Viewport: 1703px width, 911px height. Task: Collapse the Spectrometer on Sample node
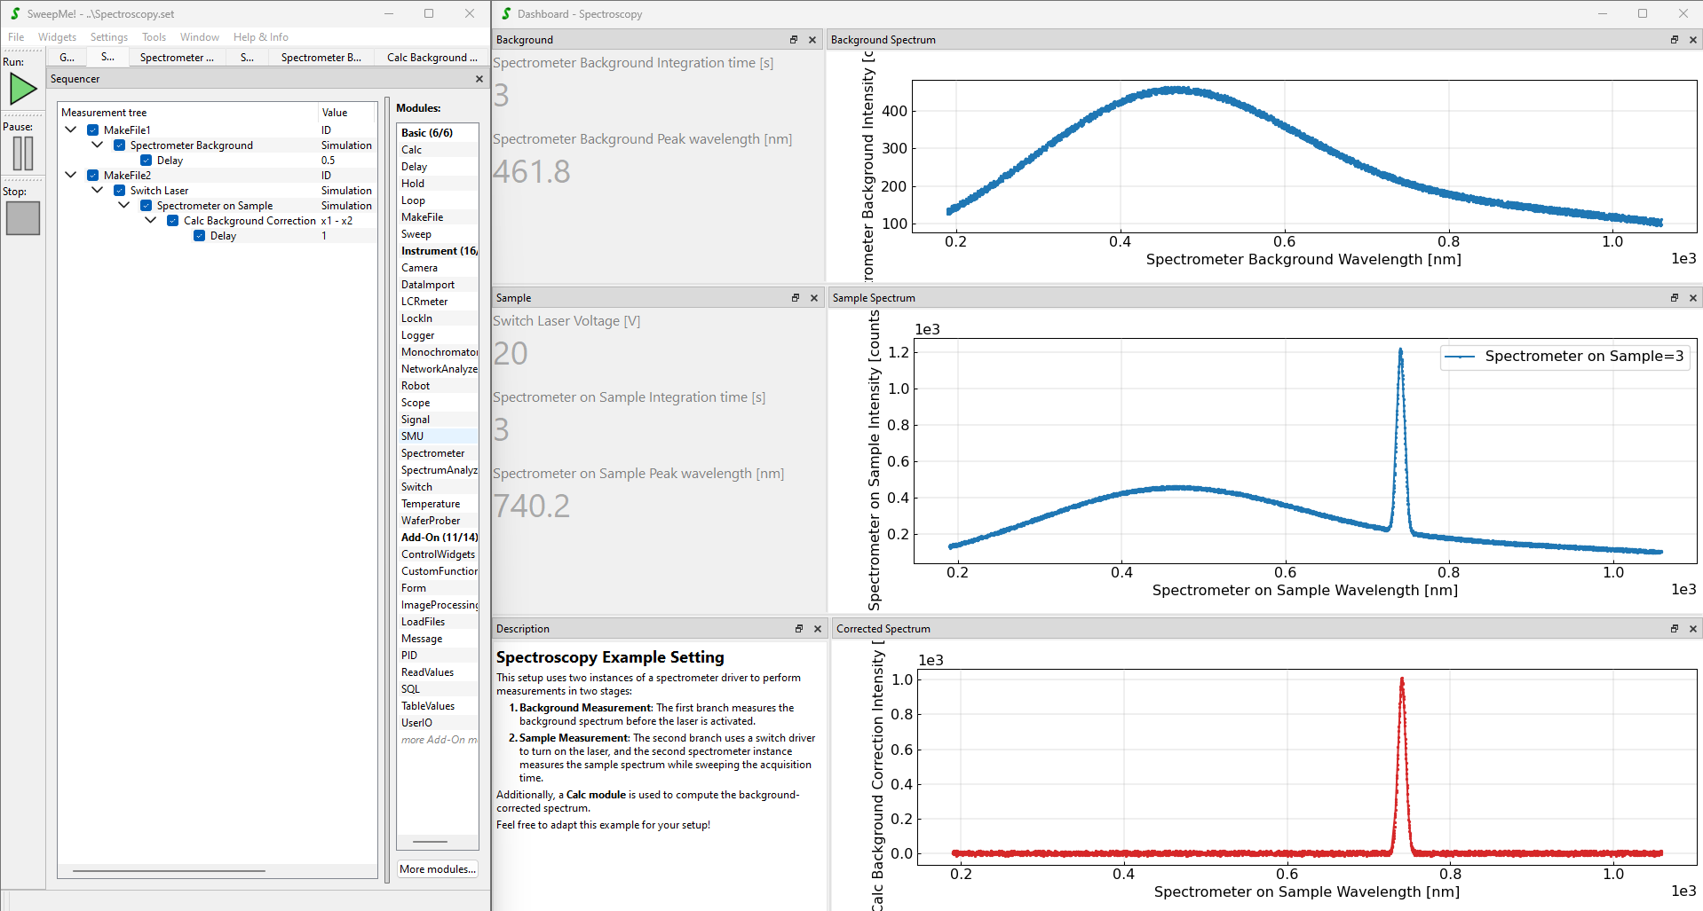(x=124, y=205)
